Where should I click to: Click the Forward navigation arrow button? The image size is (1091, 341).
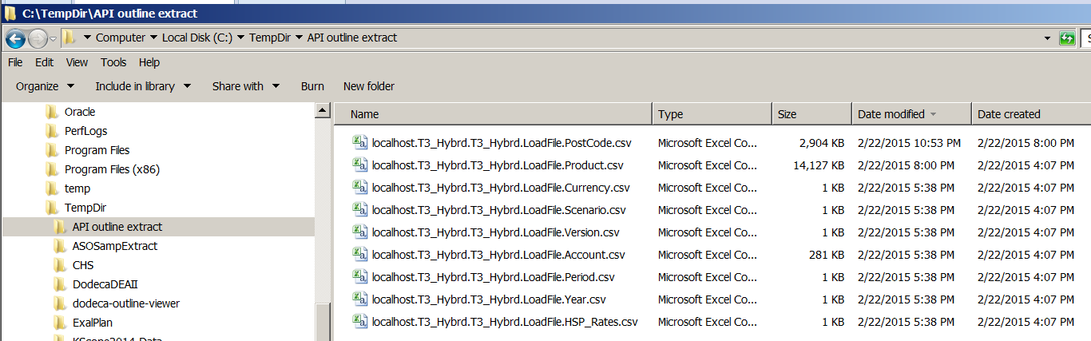point(38,38)
